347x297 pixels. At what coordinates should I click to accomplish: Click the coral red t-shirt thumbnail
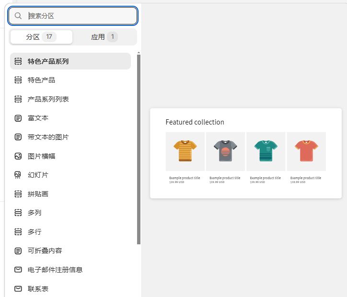pyautogui.click(x=306, y=151)
